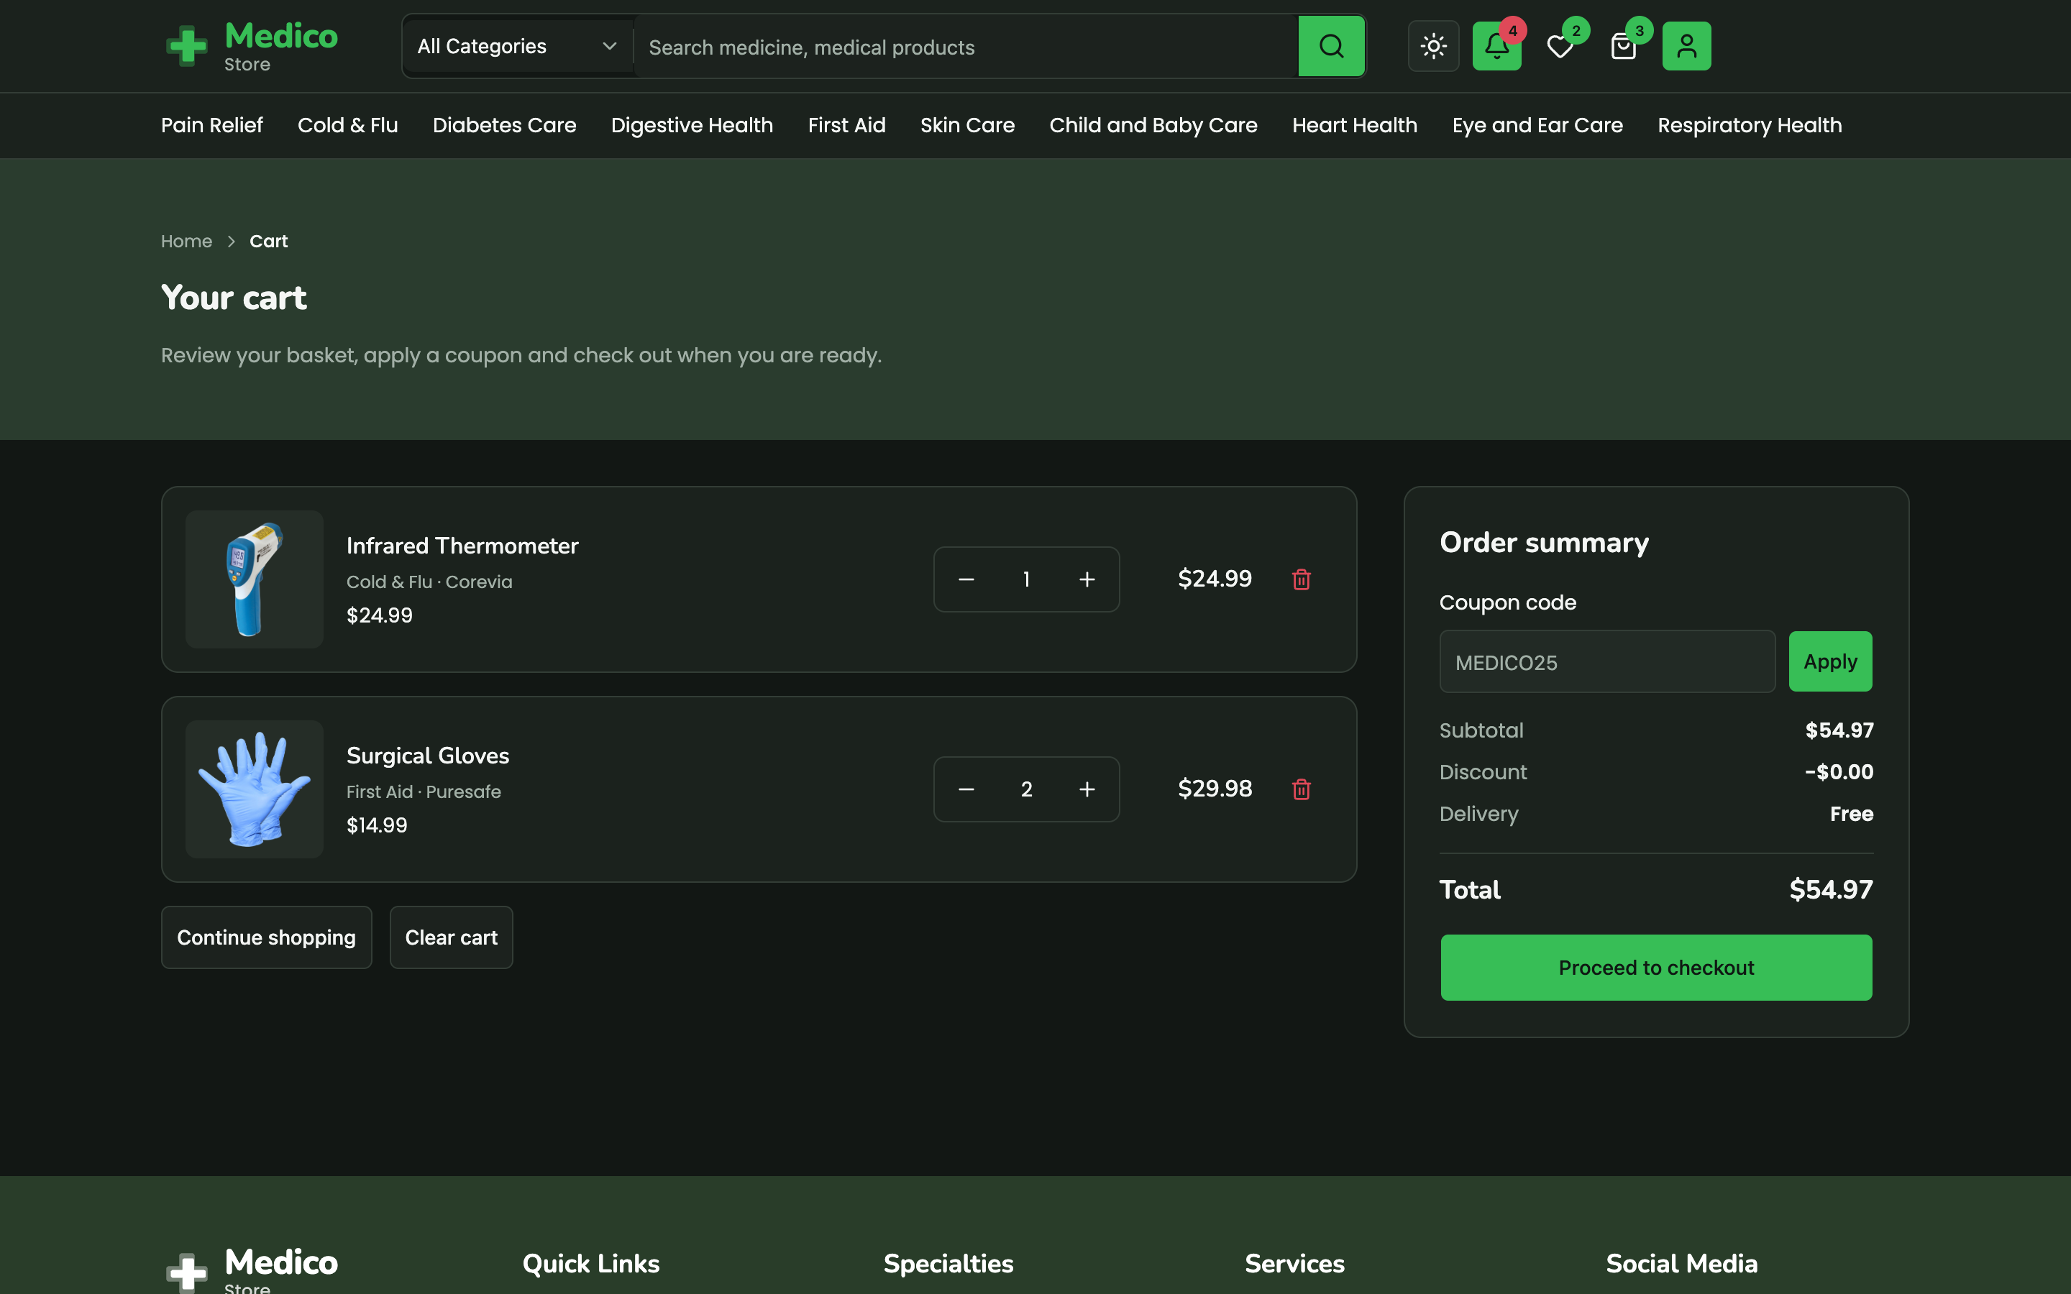Click the coupon code input field
This screenshot has width=2071, height=1294.
[x=1607, y=661]
